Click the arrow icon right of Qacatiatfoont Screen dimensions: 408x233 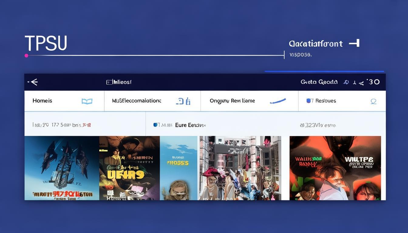pos(354,43)
